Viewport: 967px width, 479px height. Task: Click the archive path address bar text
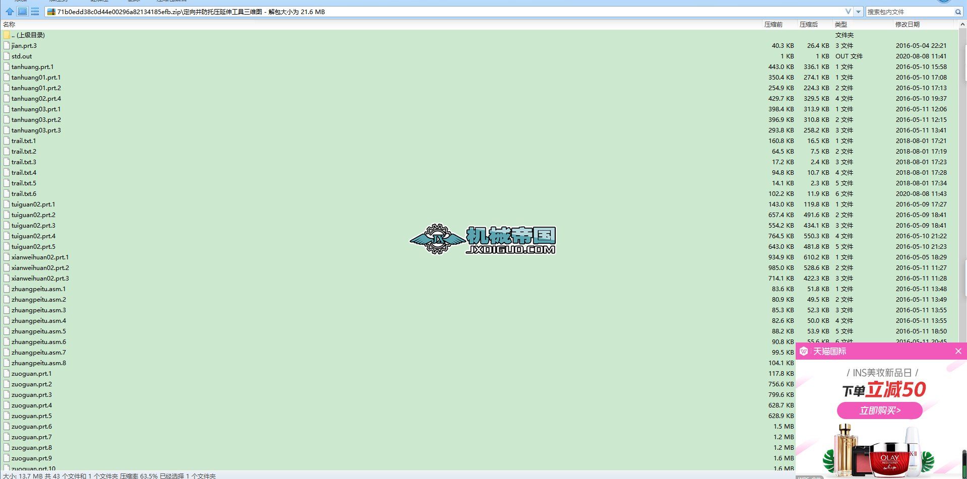pos(191,12)
